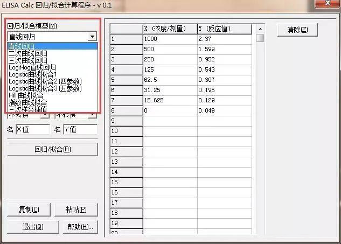
Task: Click cell with X value 500
Action: pos(170,50)
